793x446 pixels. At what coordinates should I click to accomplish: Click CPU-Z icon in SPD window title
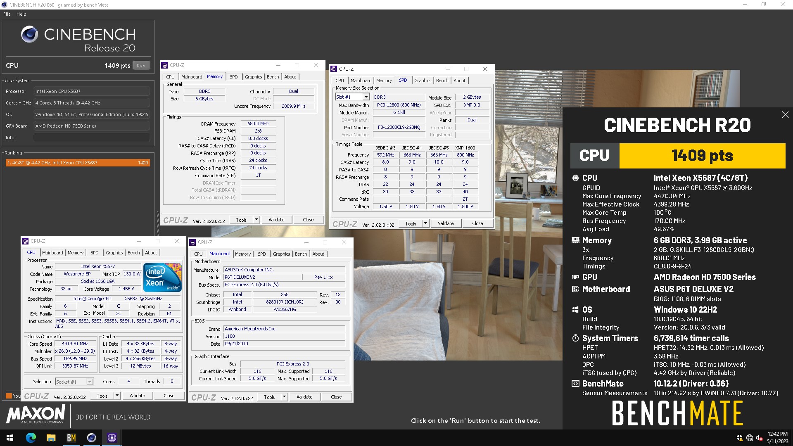click(x=334, y=69)
